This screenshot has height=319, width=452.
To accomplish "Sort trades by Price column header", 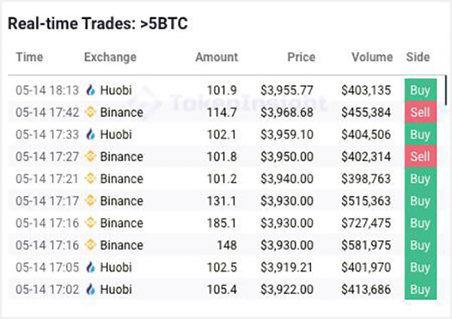I will click(301, 57).
